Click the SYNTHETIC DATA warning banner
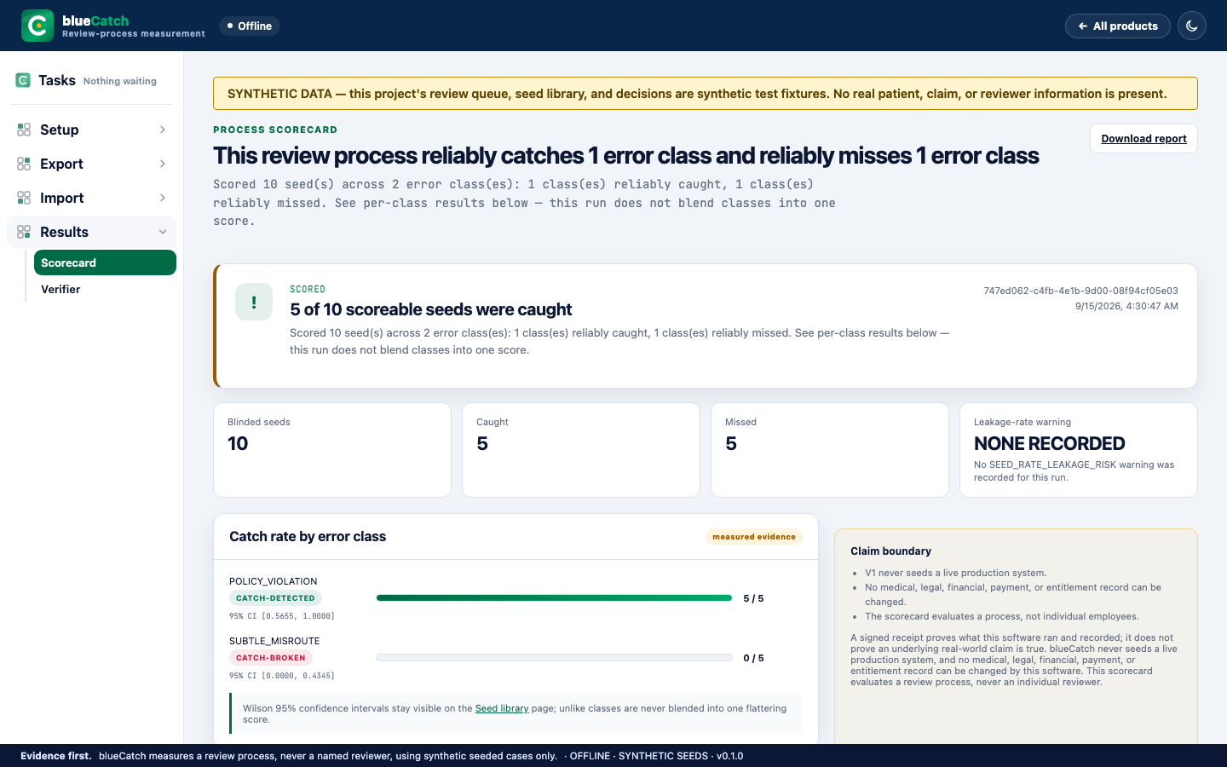The width and height of the screenshot is (1227, 767). click(706, 94)
